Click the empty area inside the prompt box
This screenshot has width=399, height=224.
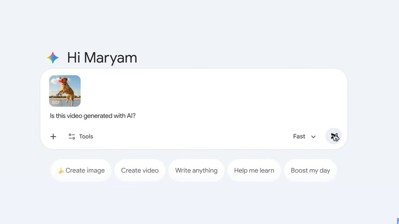click(212, 95)
